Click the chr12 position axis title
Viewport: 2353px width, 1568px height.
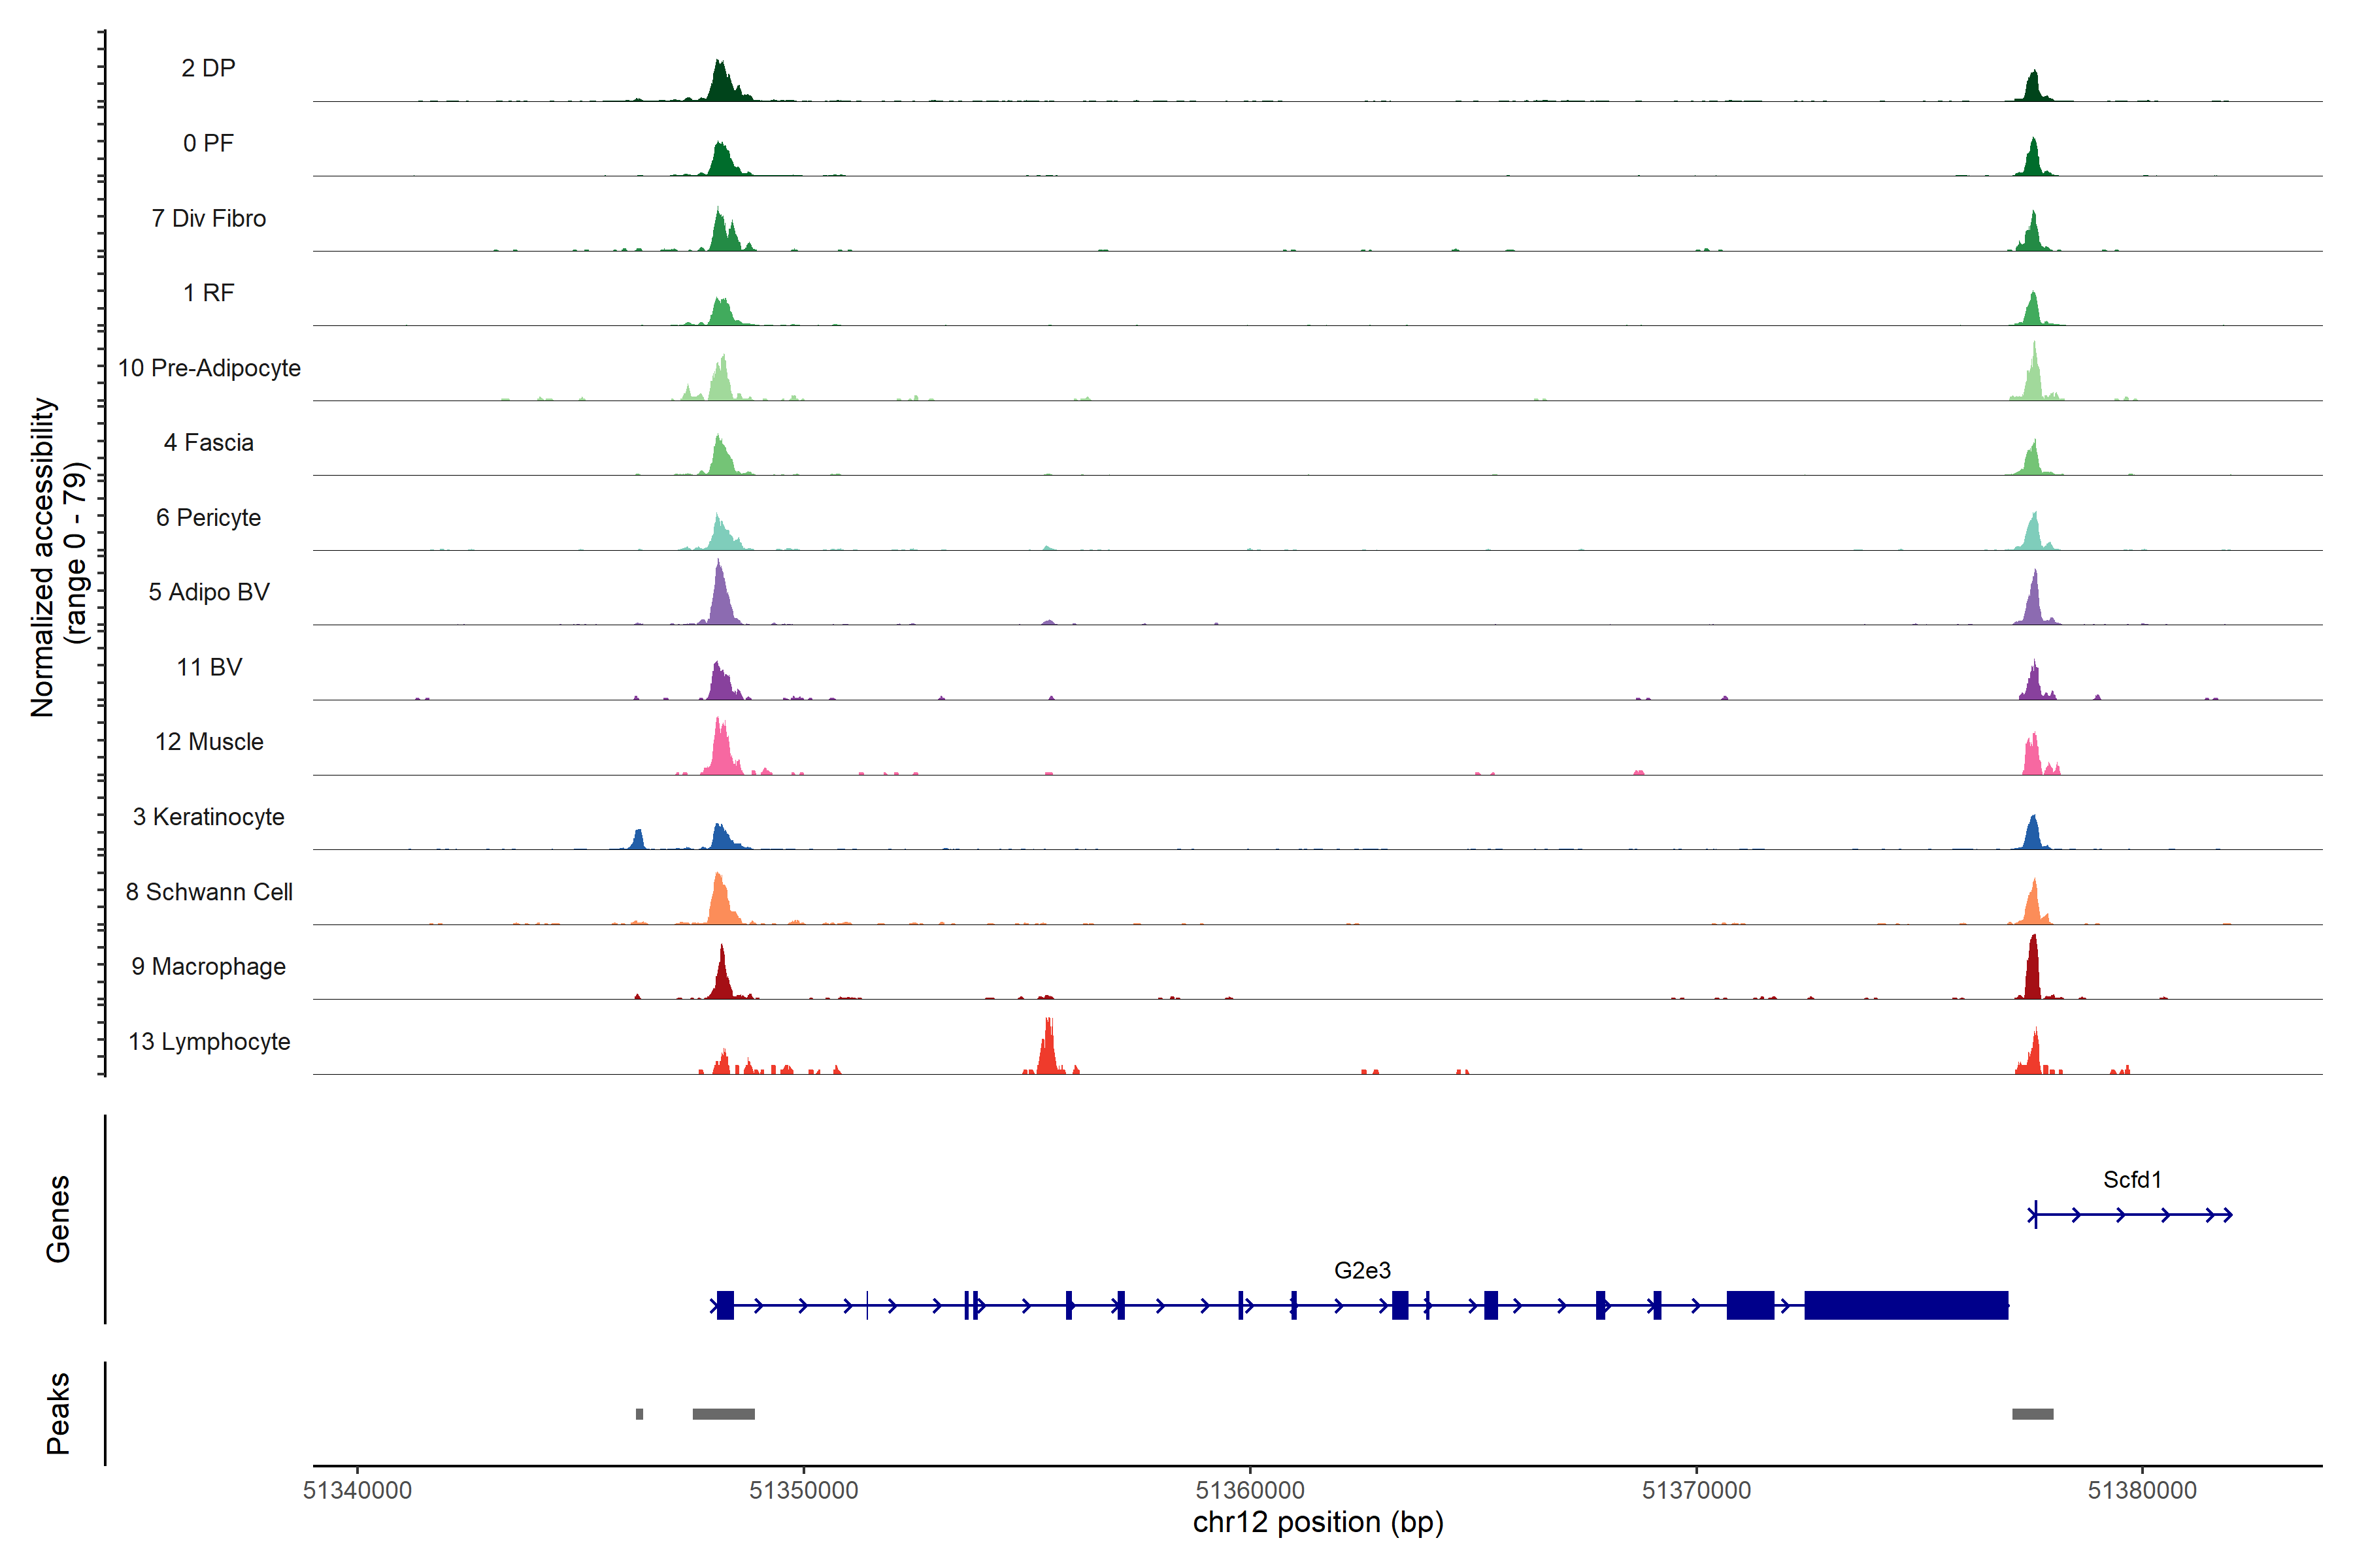(x=1318, y=1522)
